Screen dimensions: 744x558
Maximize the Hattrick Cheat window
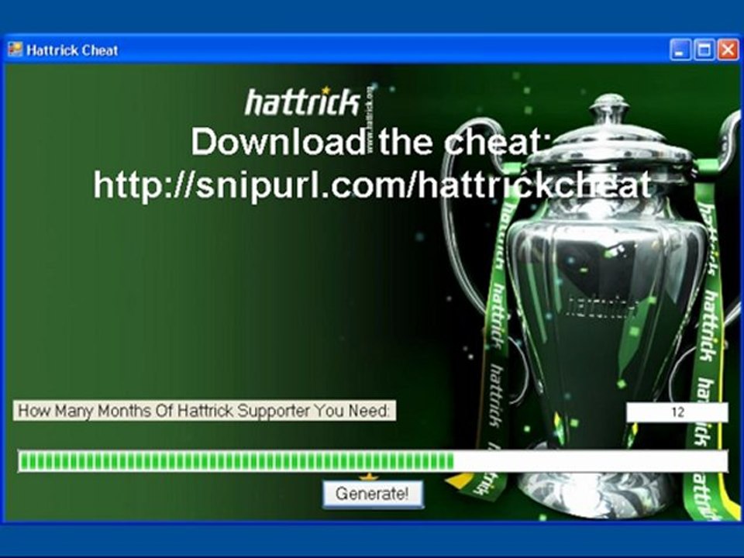click(x=704, y=50)
